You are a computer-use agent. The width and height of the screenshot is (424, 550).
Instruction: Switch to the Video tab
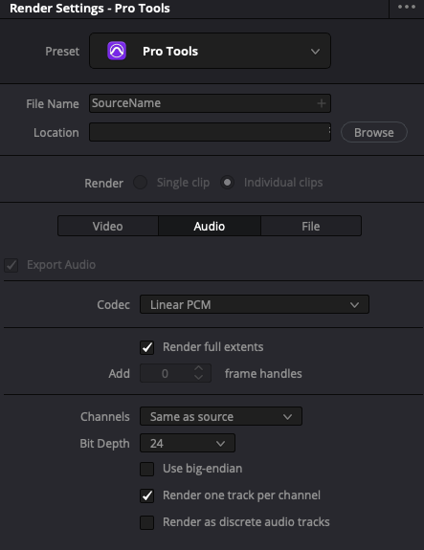coord(108,226)
